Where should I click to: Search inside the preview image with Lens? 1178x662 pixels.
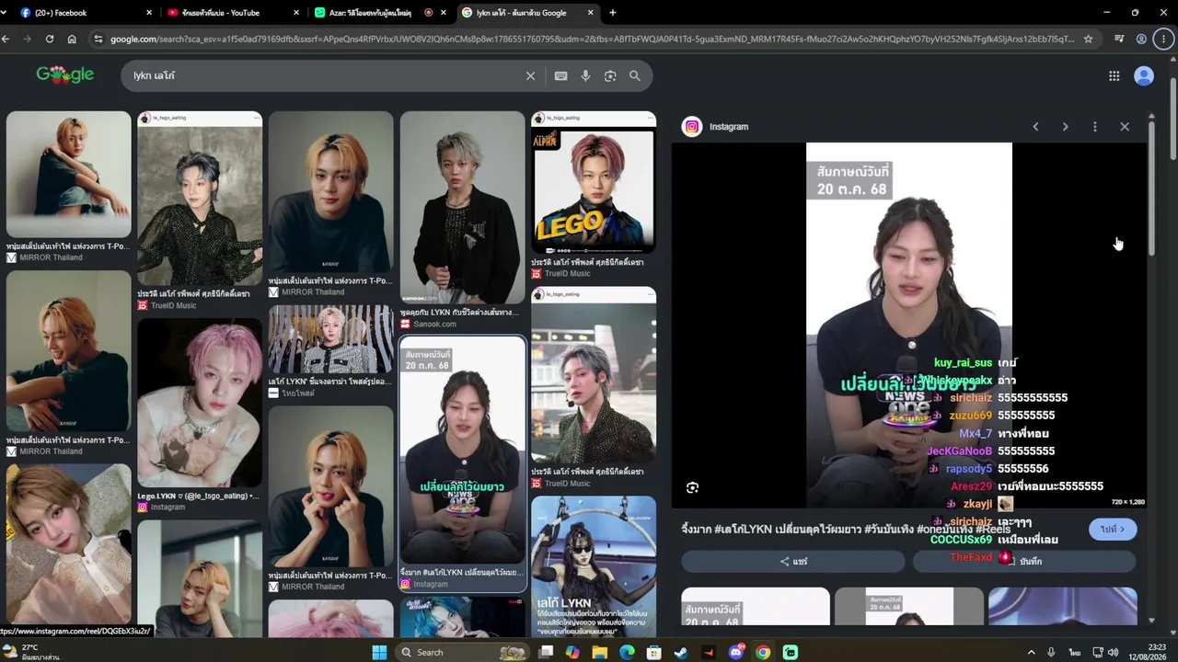click(692, 487)
